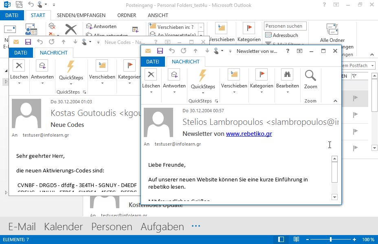The width and height of the screenshot is (378, 244).
Task: Click Antworten icon in Neue Codes window
Action: pyautogui.click(x=42, y=65)
